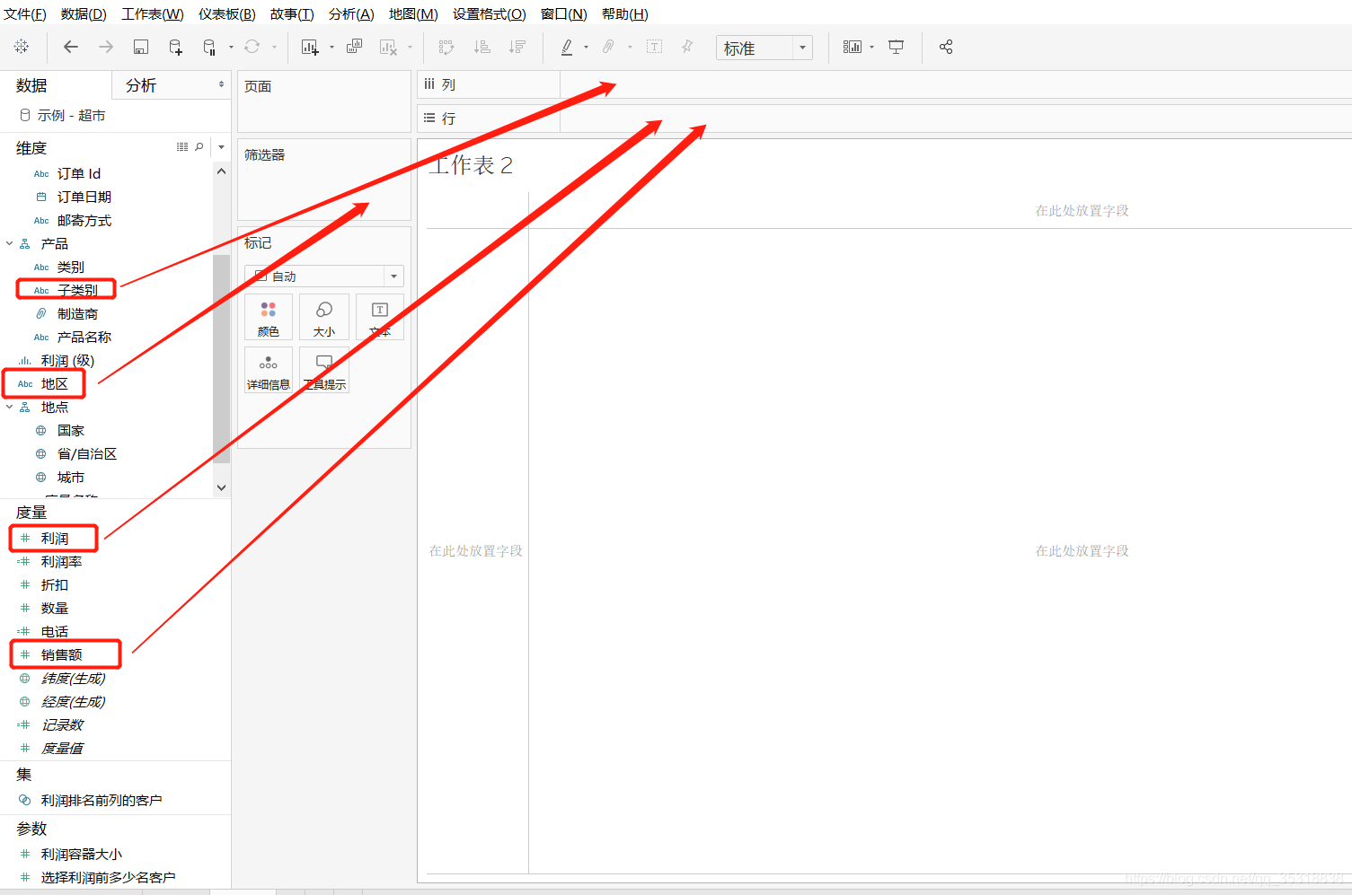Open highlight dropdown arrow
The image size is (1352, 895).
[586, 47]
